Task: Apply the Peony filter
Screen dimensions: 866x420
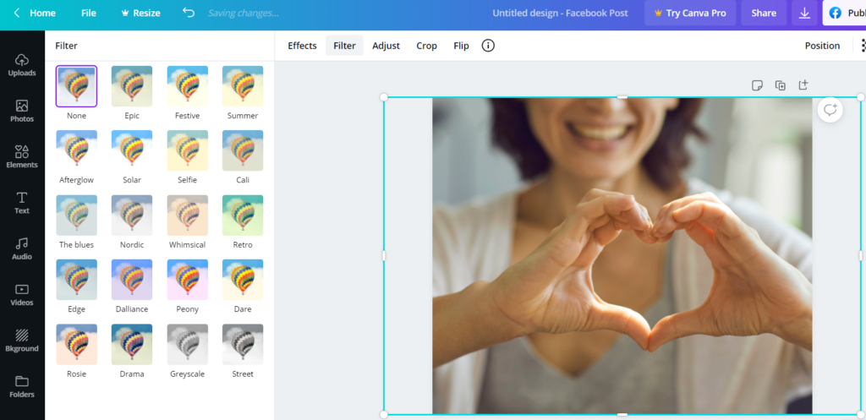Action: (x=187, y=280)
